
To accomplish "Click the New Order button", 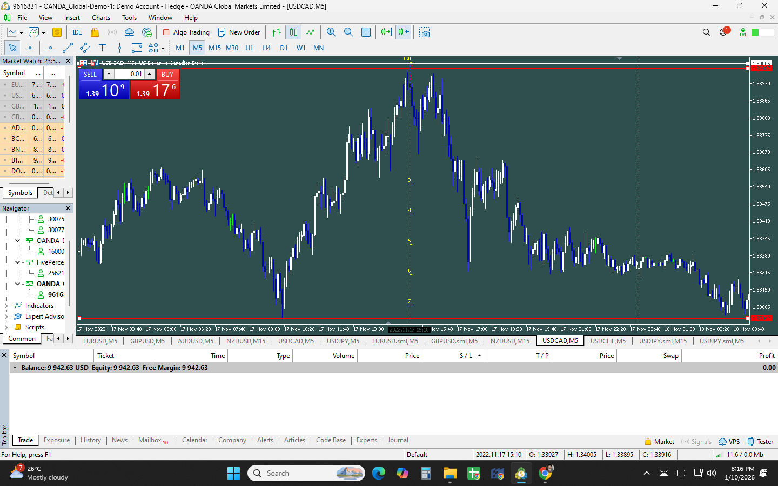I will [239, 32].
